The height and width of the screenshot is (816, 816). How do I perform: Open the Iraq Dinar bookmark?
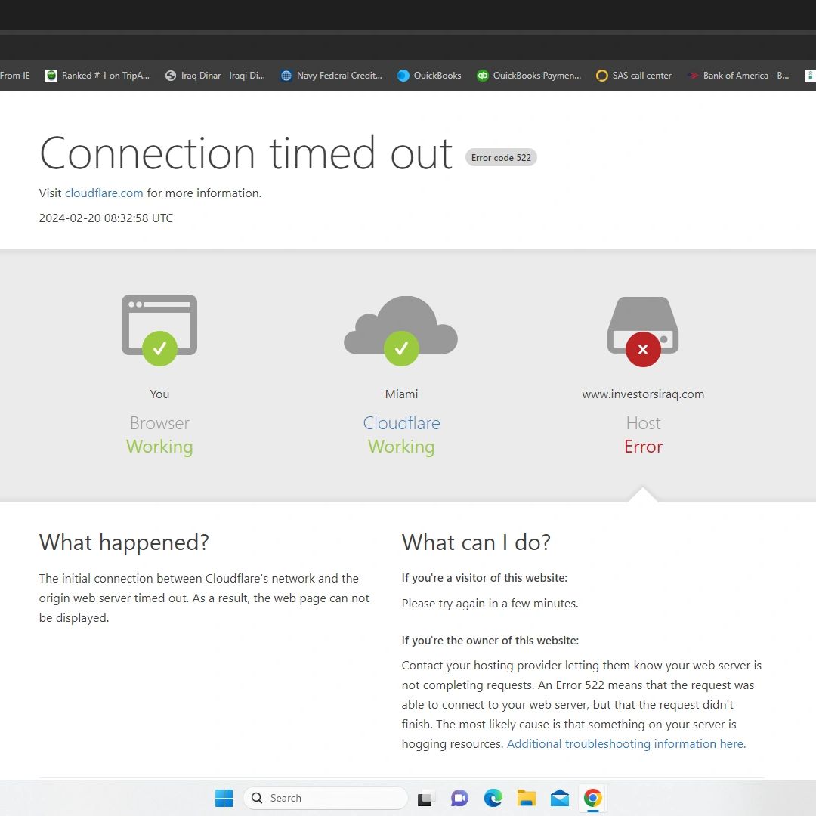[x=215, y=76]
